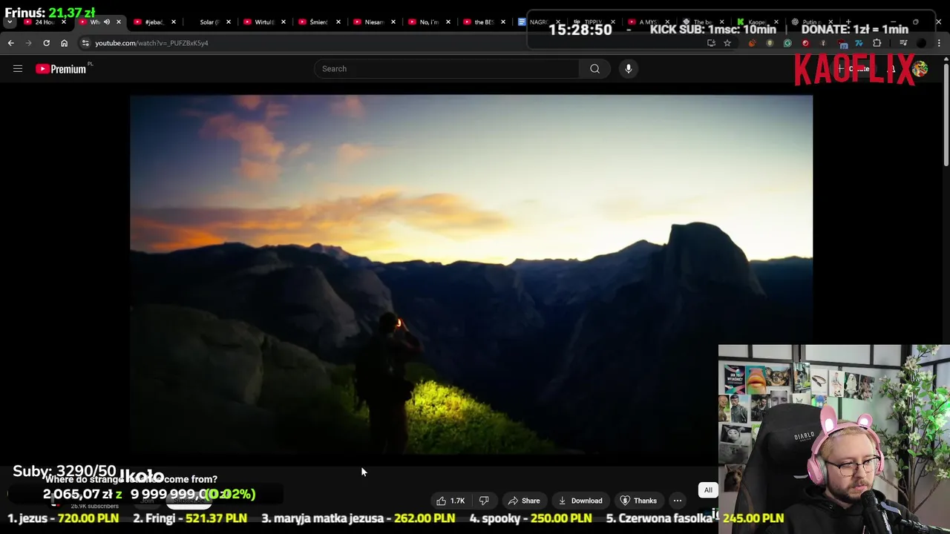Share this YouTube video
The width and height of the screenshot is (950, 534).
click(524, 501)
